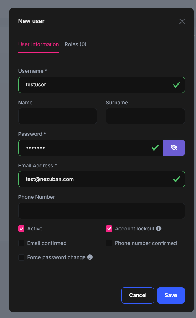Click the Cancel button
Image resolution: width=196 pixels, height=318 pixels.
click(138, 295)
